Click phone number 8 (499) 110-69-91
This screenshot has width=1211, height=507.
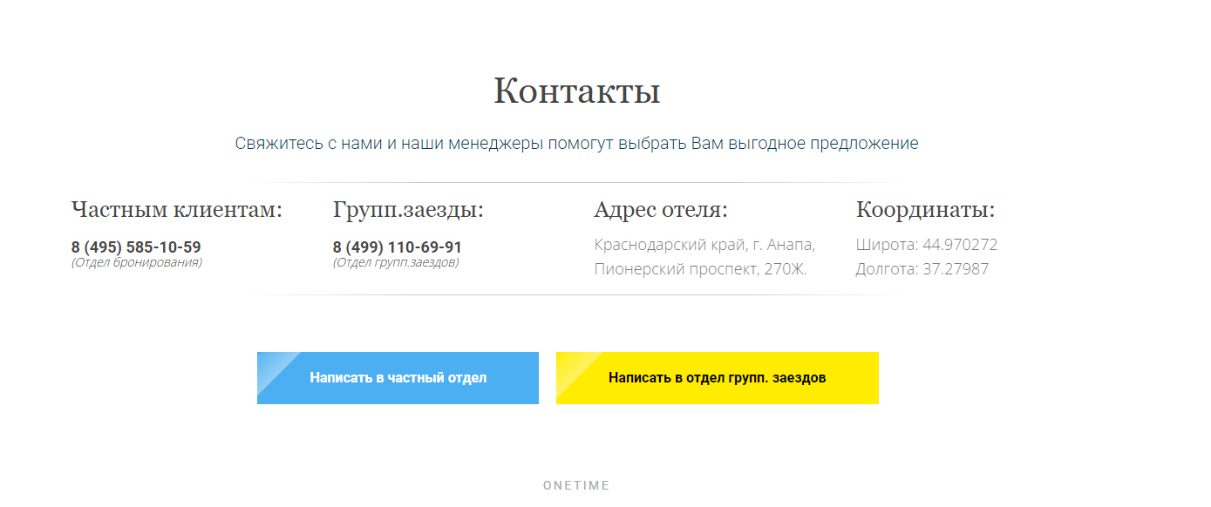coord(398,247)
